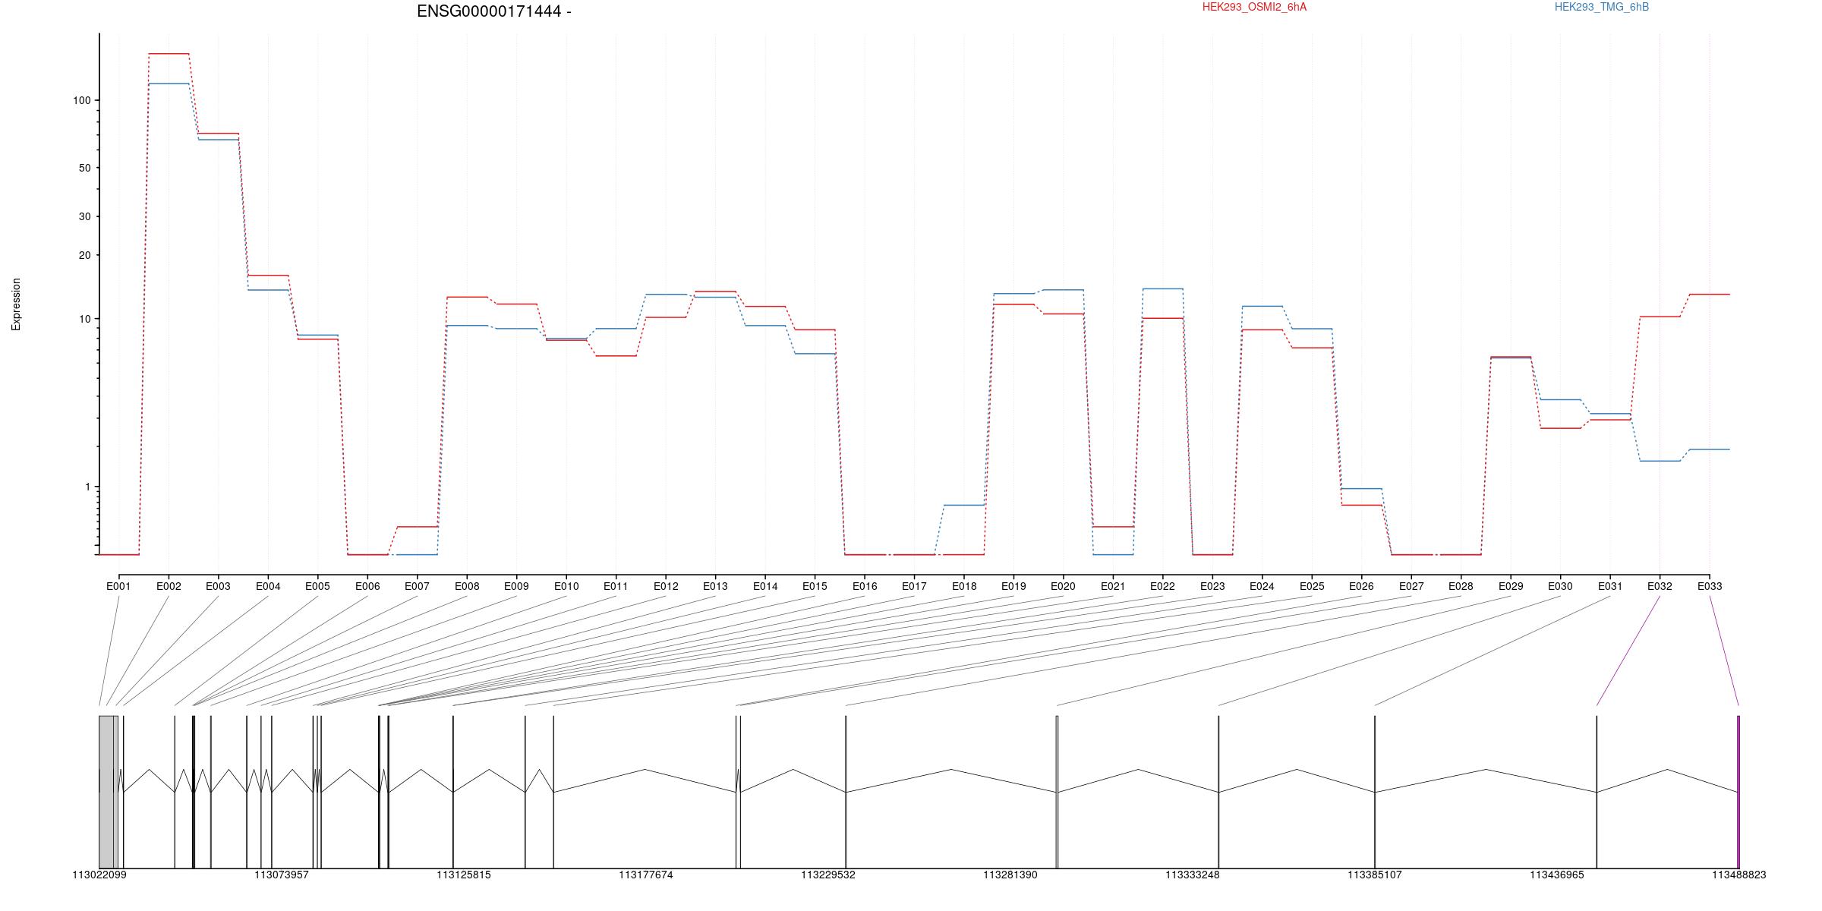Click exon label E007
This screenshot has height=911, width=1822.
(x=417, y=586)
